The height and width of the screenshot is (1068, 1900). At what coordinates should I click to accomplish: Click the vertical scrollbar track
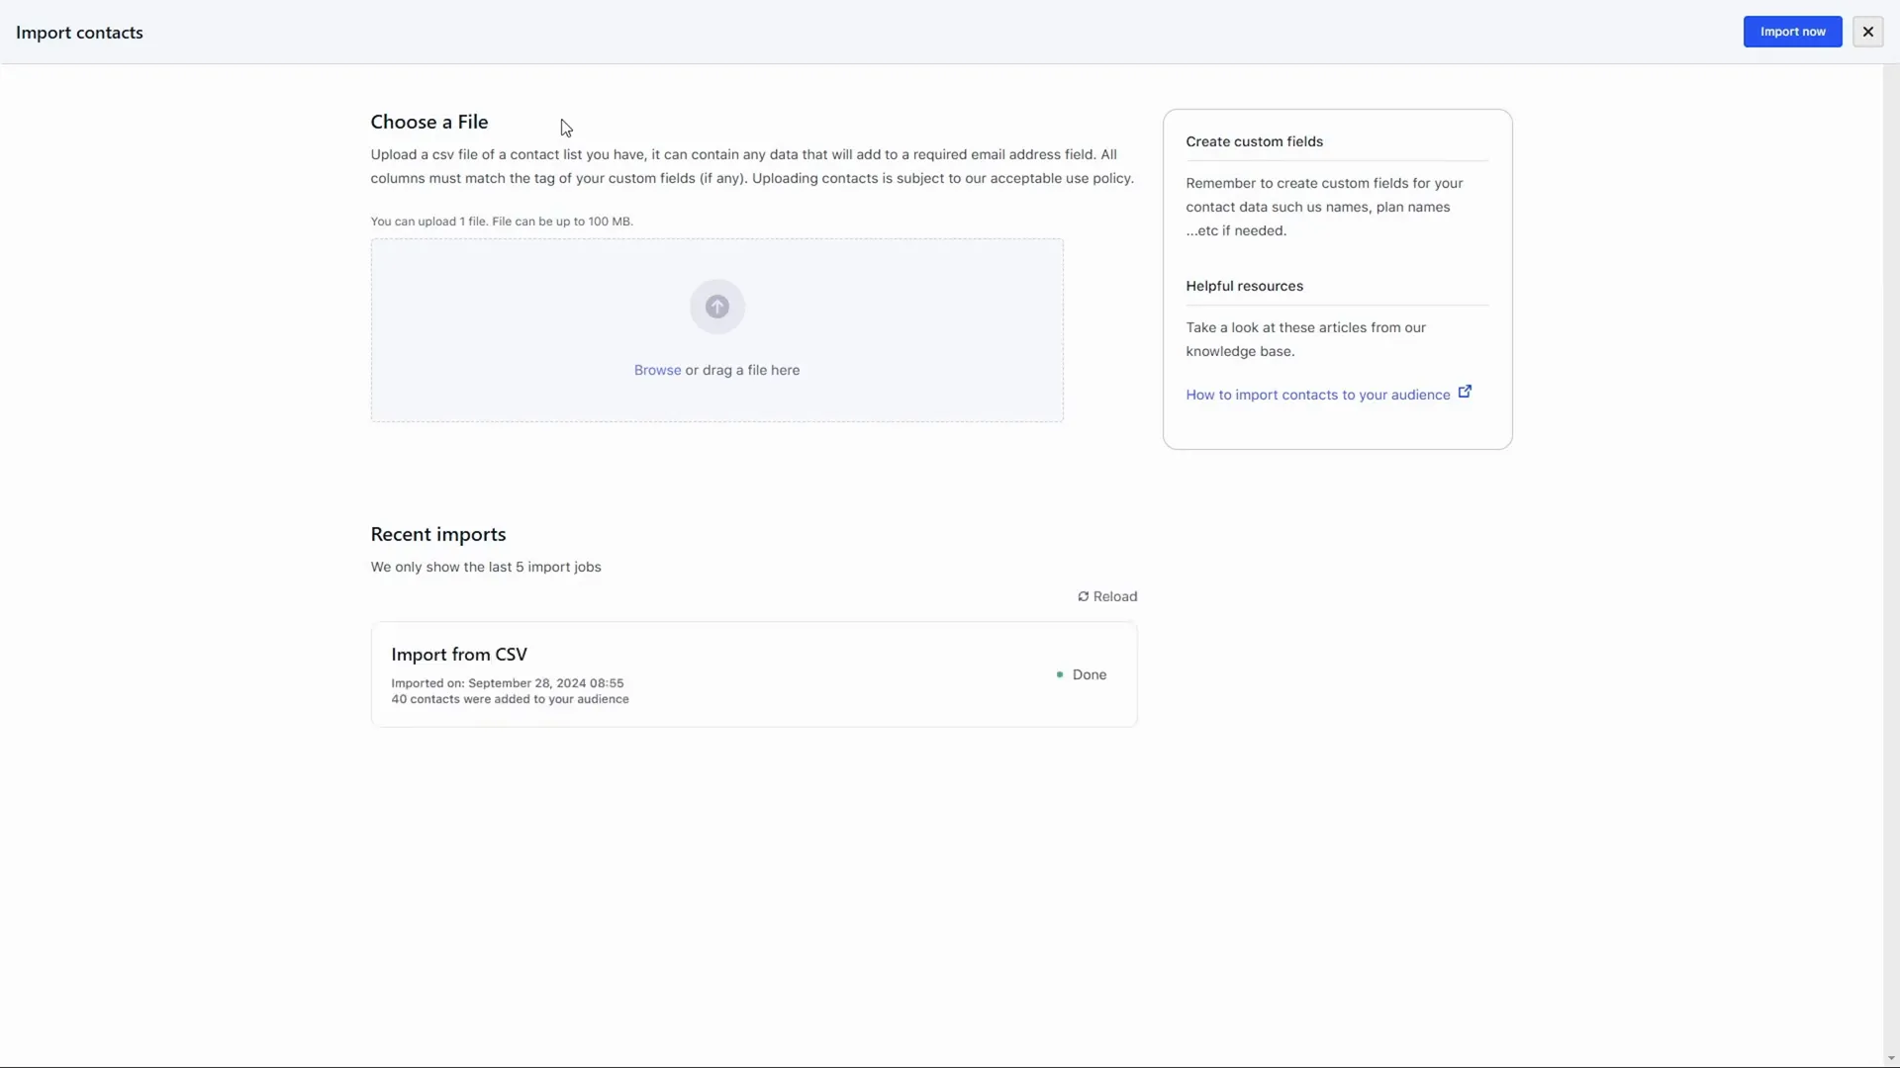(x=1891, y=559)
